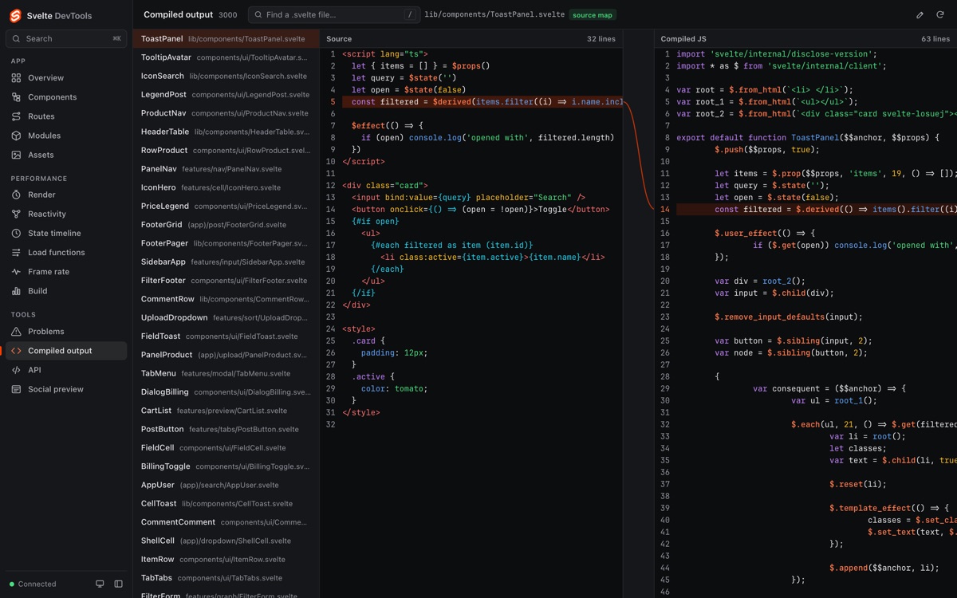Go to the Routes section
This screenshot has height=598, width=957.
66,116
